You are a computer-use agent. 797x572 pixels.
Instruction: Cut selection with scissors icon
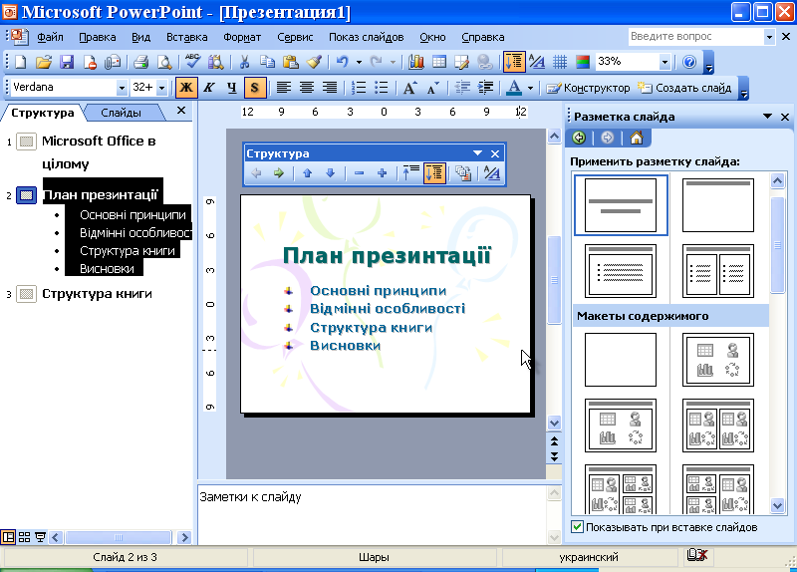244,62
